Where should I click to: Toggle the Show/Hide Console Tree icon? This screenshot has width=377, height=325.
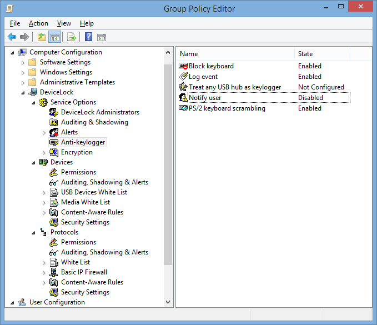pos(55,37)
